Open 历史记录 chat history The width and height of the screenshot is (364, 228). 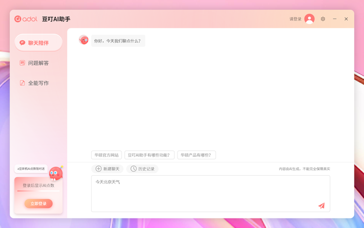tap(142, 169)
